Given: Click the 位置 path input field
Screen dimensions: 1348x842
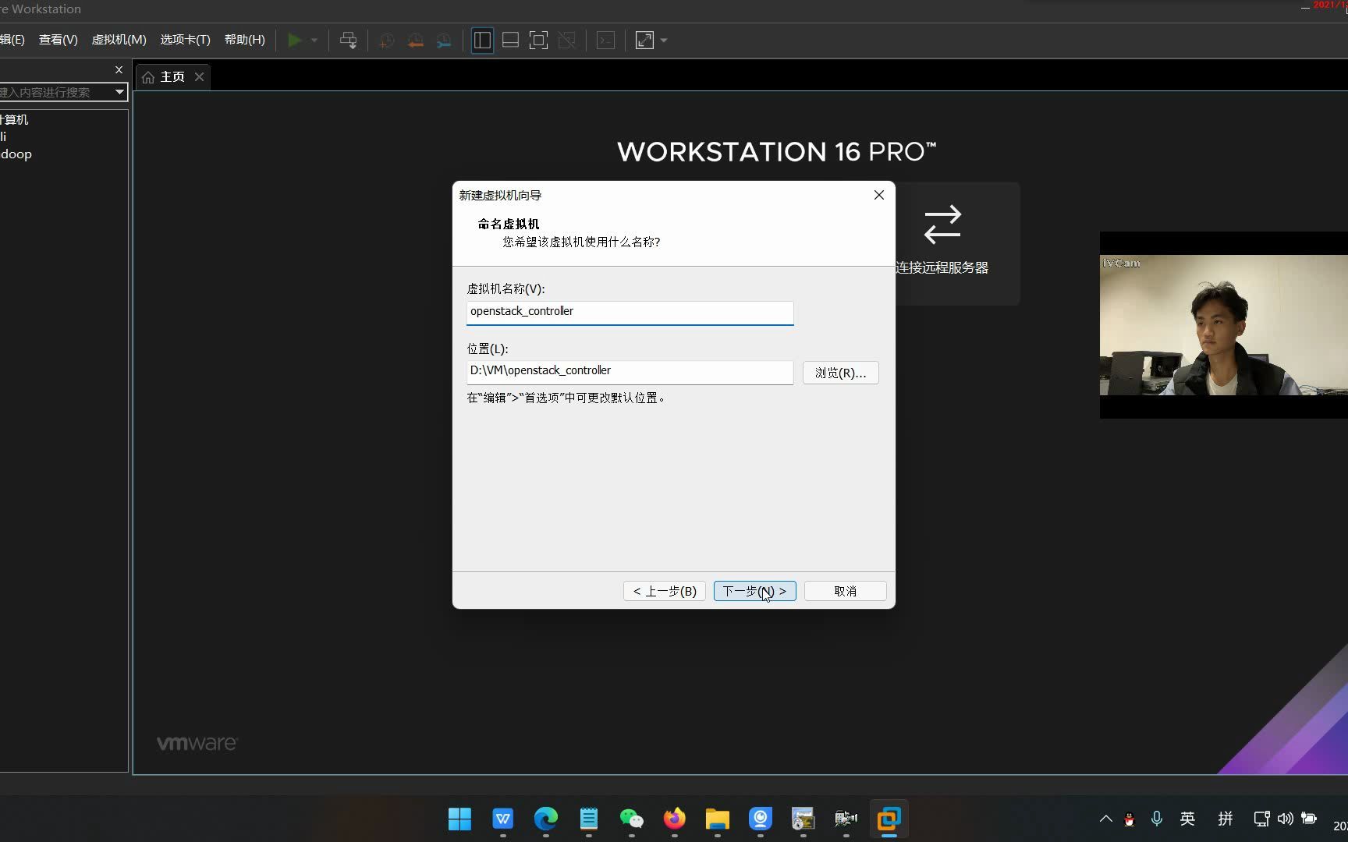Looking at the screenshot, I should pos(630,372).
